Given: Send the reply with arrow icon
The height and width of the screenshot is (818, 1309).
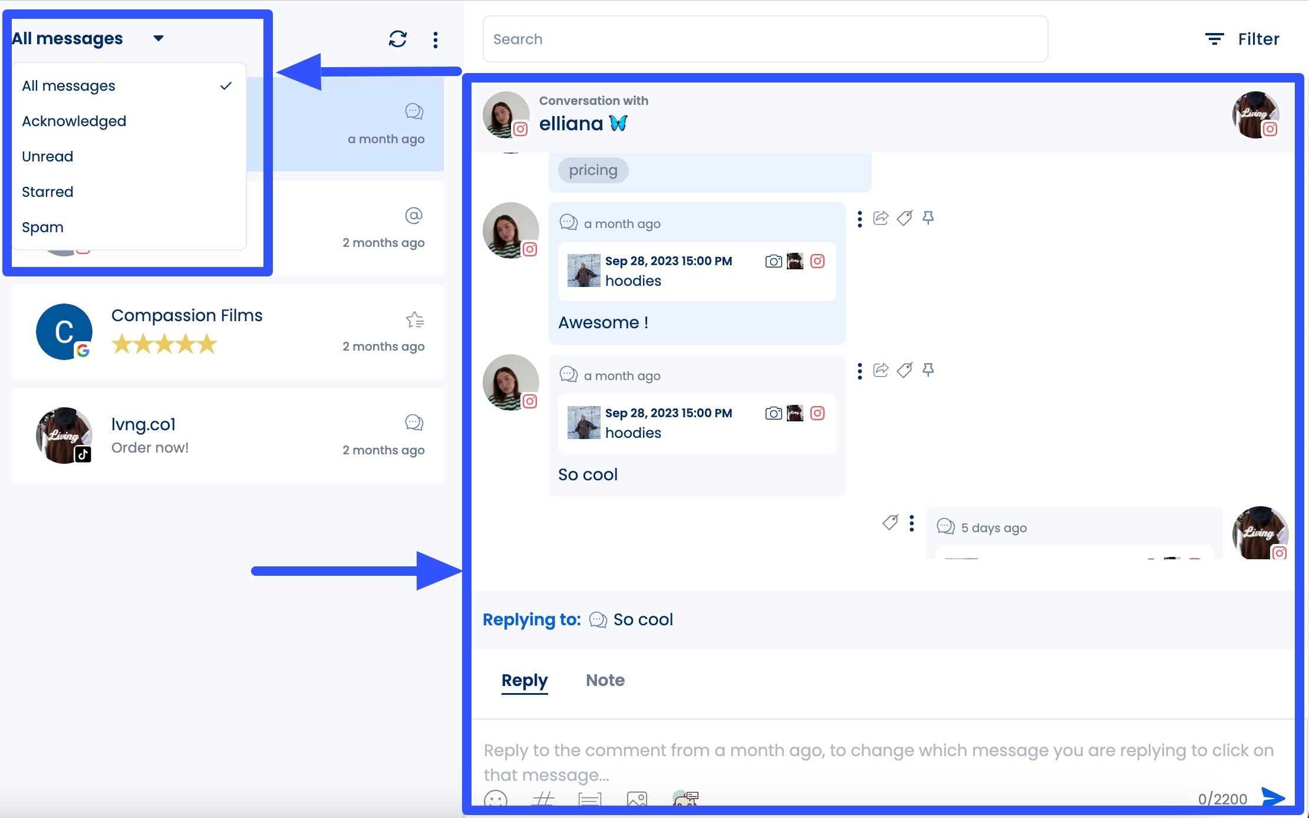Looking at the screenshot, I should pyautogui.click(x=1273, y=797).
